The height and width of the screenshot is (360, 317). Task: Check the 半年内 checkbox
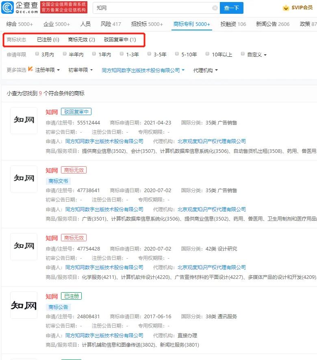(65, 54)
